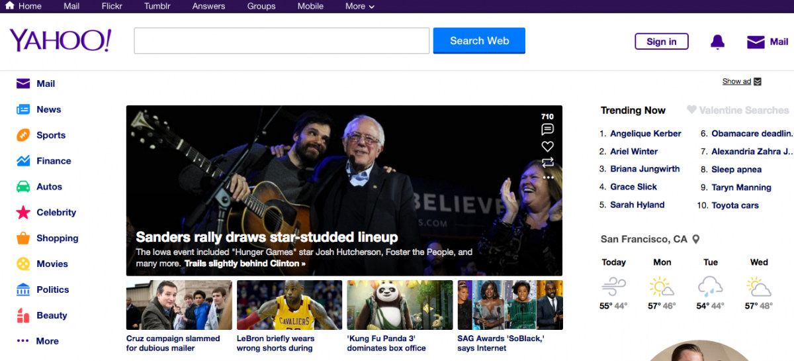Open the notifications bell icon

point(717,42)
